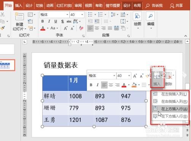Click the 告诉我 search box
191x141 pixels.
point(154,6)
